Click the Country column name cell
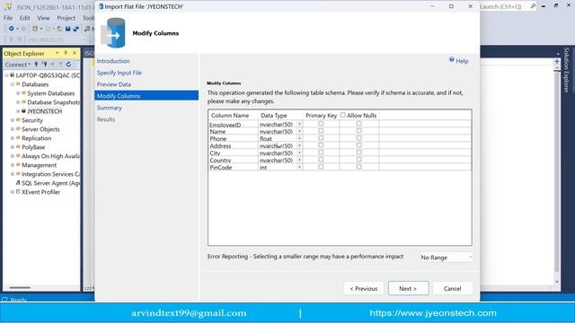Image resolution: width=575 pixels, height=323 pixels. tap(234, 160)
